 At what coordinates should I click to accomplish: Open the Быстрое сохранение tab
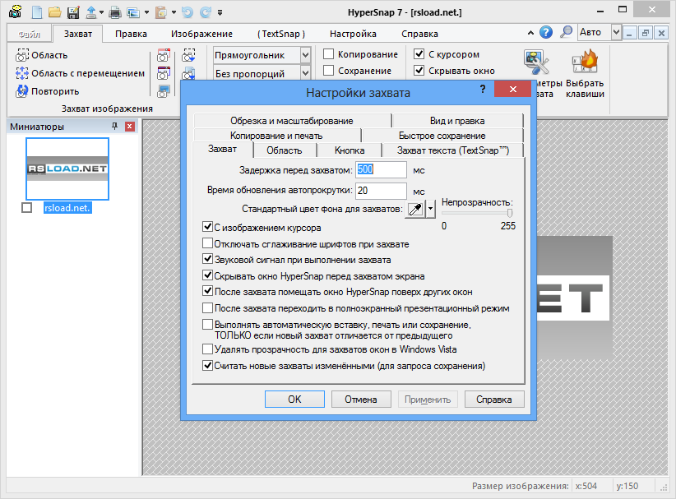coord(442,136)
